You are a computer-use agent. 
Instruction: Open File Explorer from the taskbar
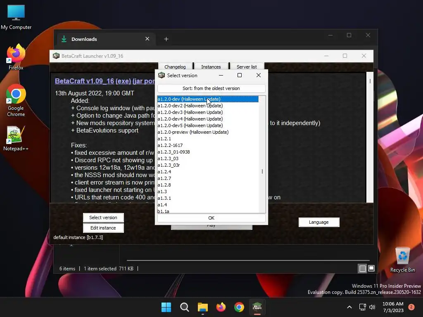point(202,307)
